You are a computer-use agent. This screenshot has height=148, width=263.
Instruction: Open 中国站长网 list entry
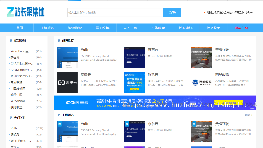pyautogui.click(x=18, y=88)
